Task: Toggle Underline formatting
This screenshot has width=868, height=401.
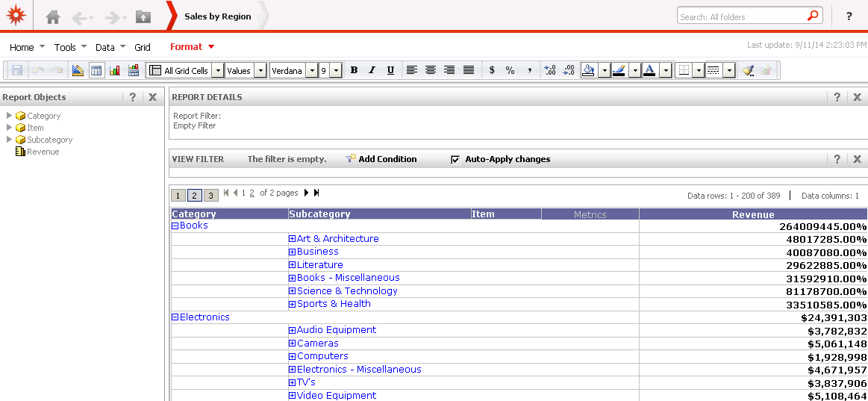Action: (x=390, y=70)
